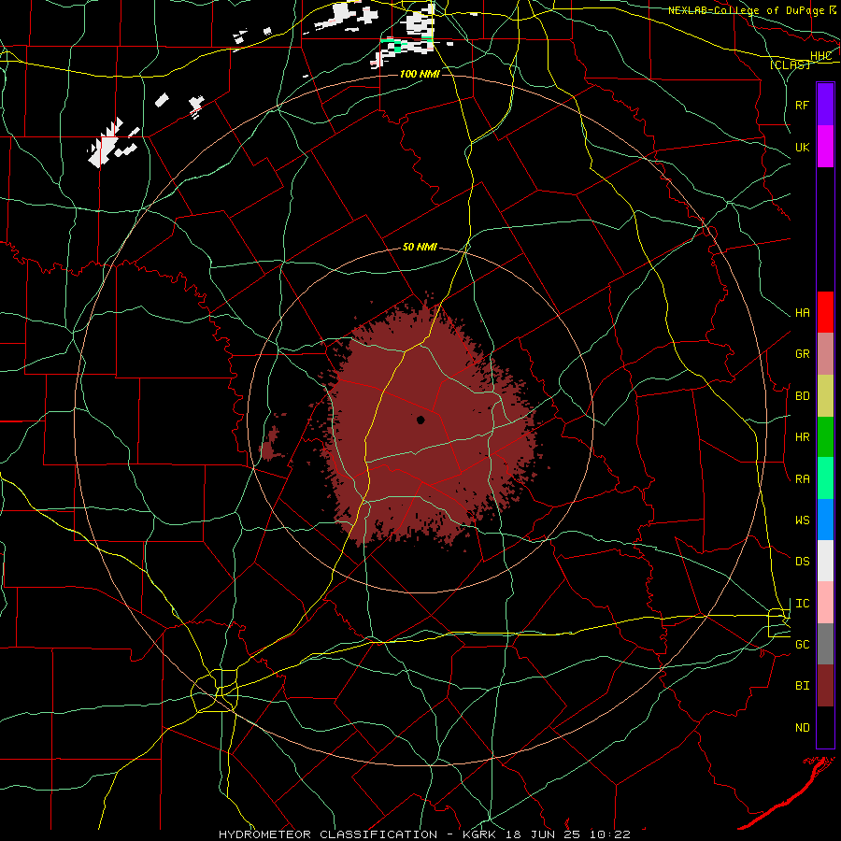Click the "GC" legend label
Screen dimensions: 841x841
tap(803, 645)
